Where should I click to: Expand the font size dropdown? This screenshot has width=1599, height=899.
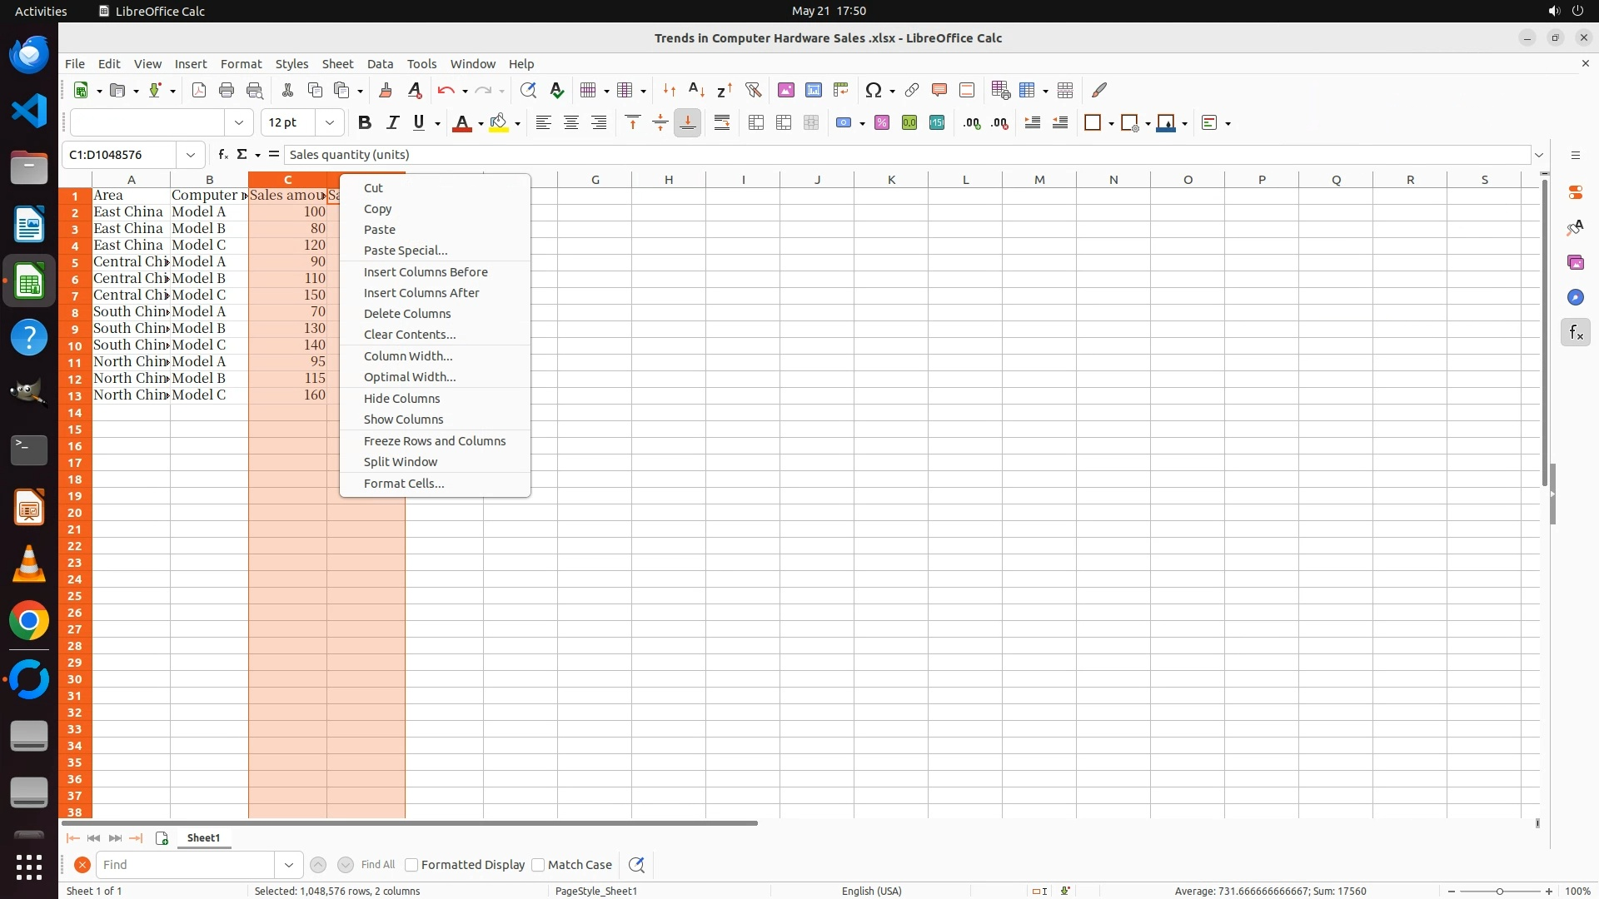coord(330,123)
